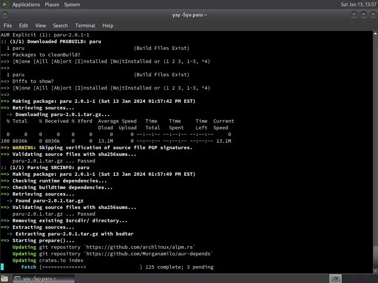Select the 'yay -Syu paru ~' taskbar button
The height and width of the screenshot is (283, 378).
pyautogui.click(x=44, y=279)
